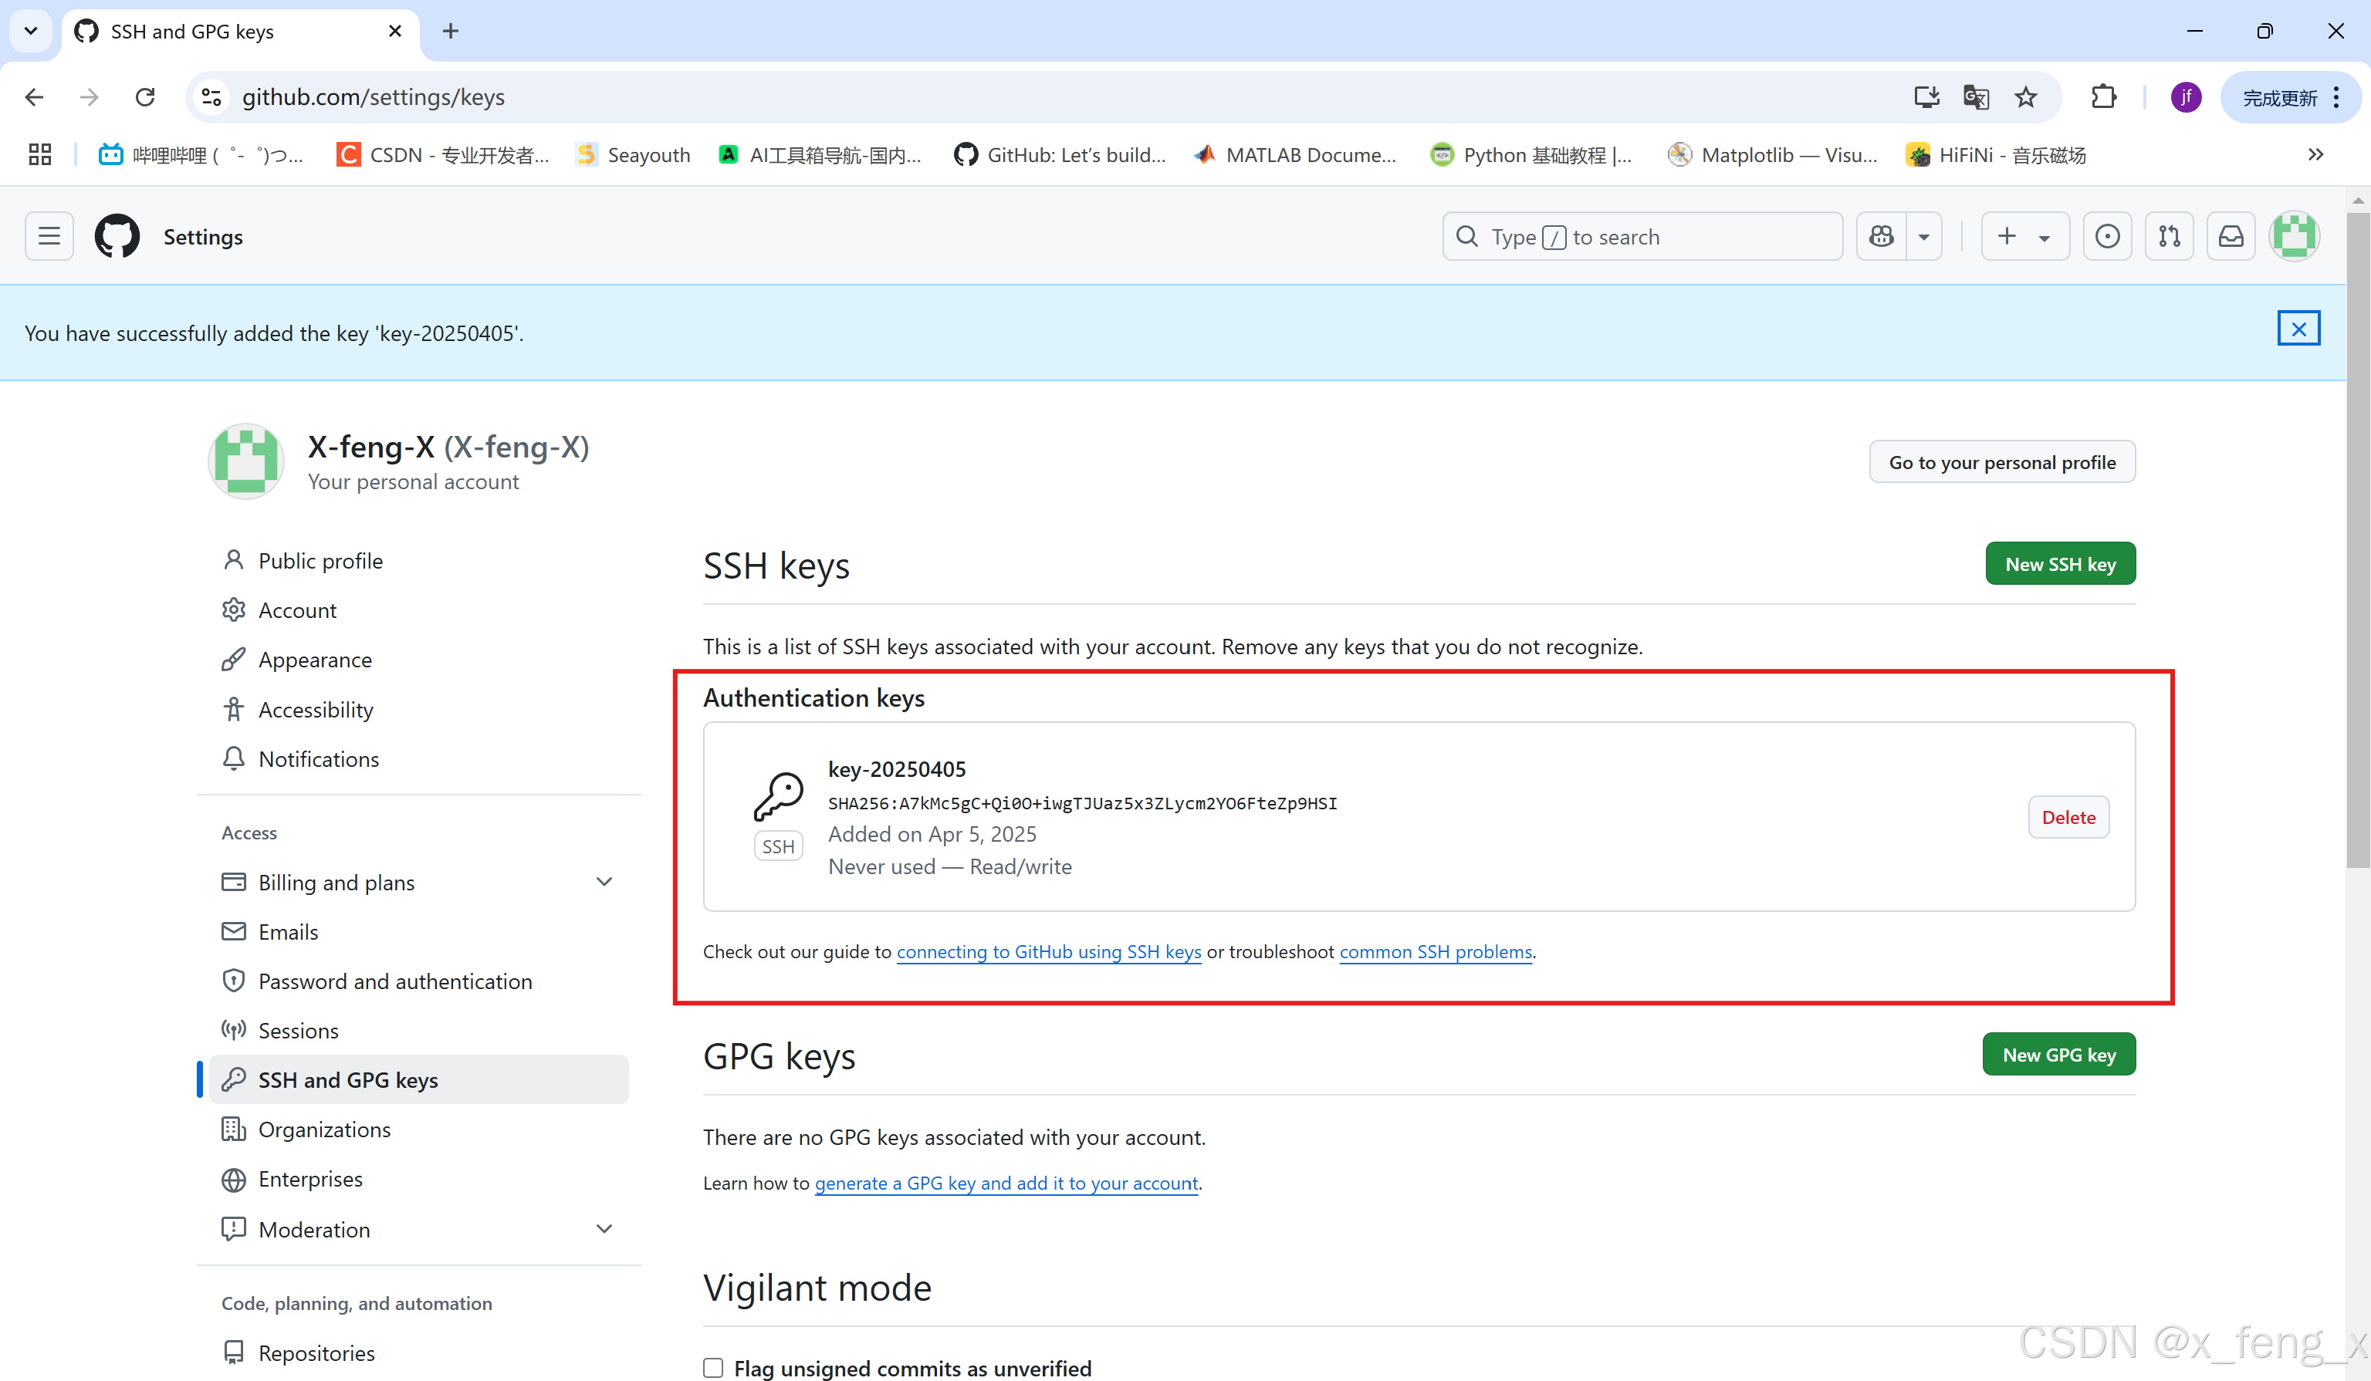2371x1381 pixels.
Task: Expand Billing and plans section
Action: 604,883
